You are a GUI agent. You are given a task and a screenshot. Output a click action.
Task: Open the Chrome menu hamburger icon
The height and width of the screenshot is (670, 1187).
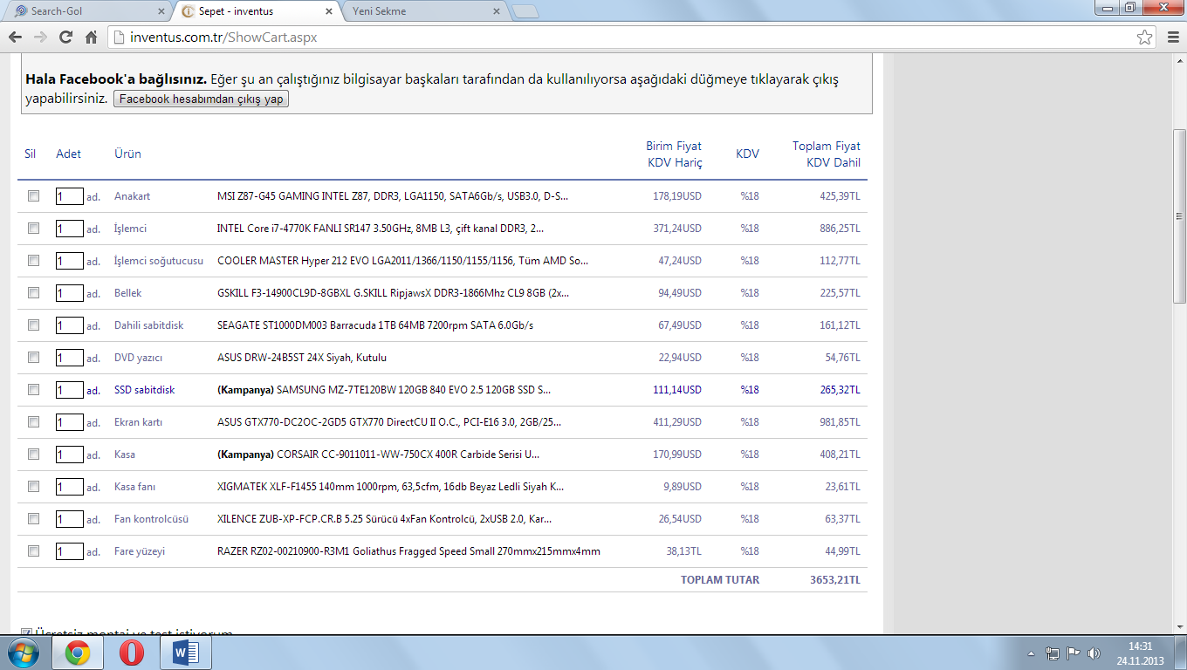(x=1172, y=38)
